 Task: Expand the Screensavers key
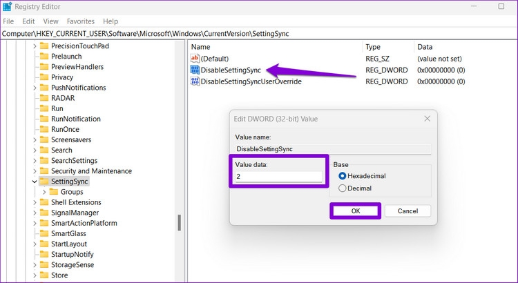(x=35, y=139)
